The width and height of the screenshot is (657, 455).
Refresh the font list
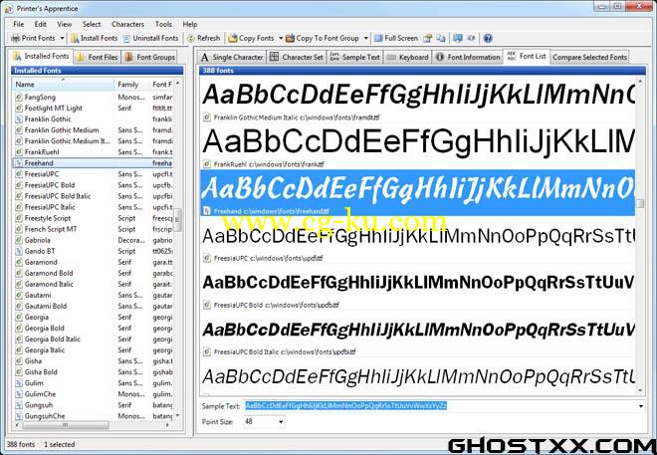(203, 38)
